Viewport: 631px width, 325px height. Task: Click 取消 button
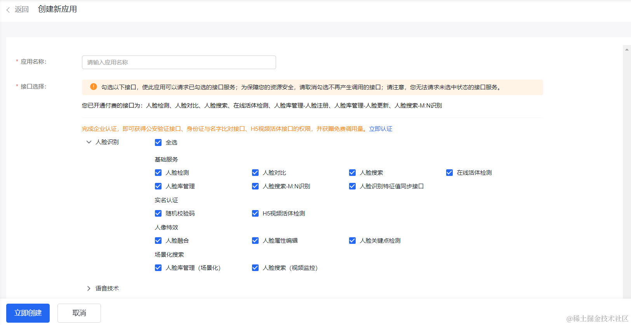[79, 313]
